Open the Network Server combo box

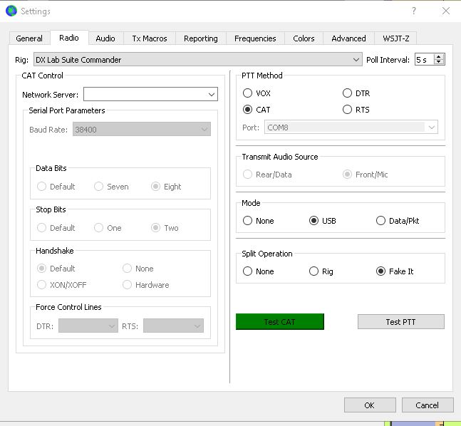point(212,95)
